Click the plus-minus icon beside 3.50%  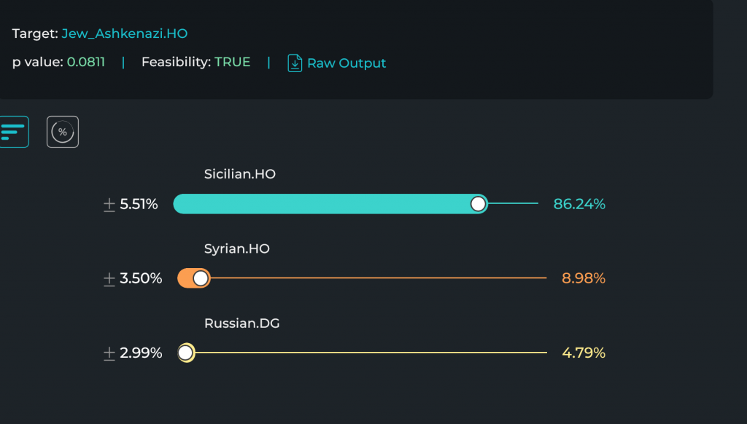click(x=109, y=279)
